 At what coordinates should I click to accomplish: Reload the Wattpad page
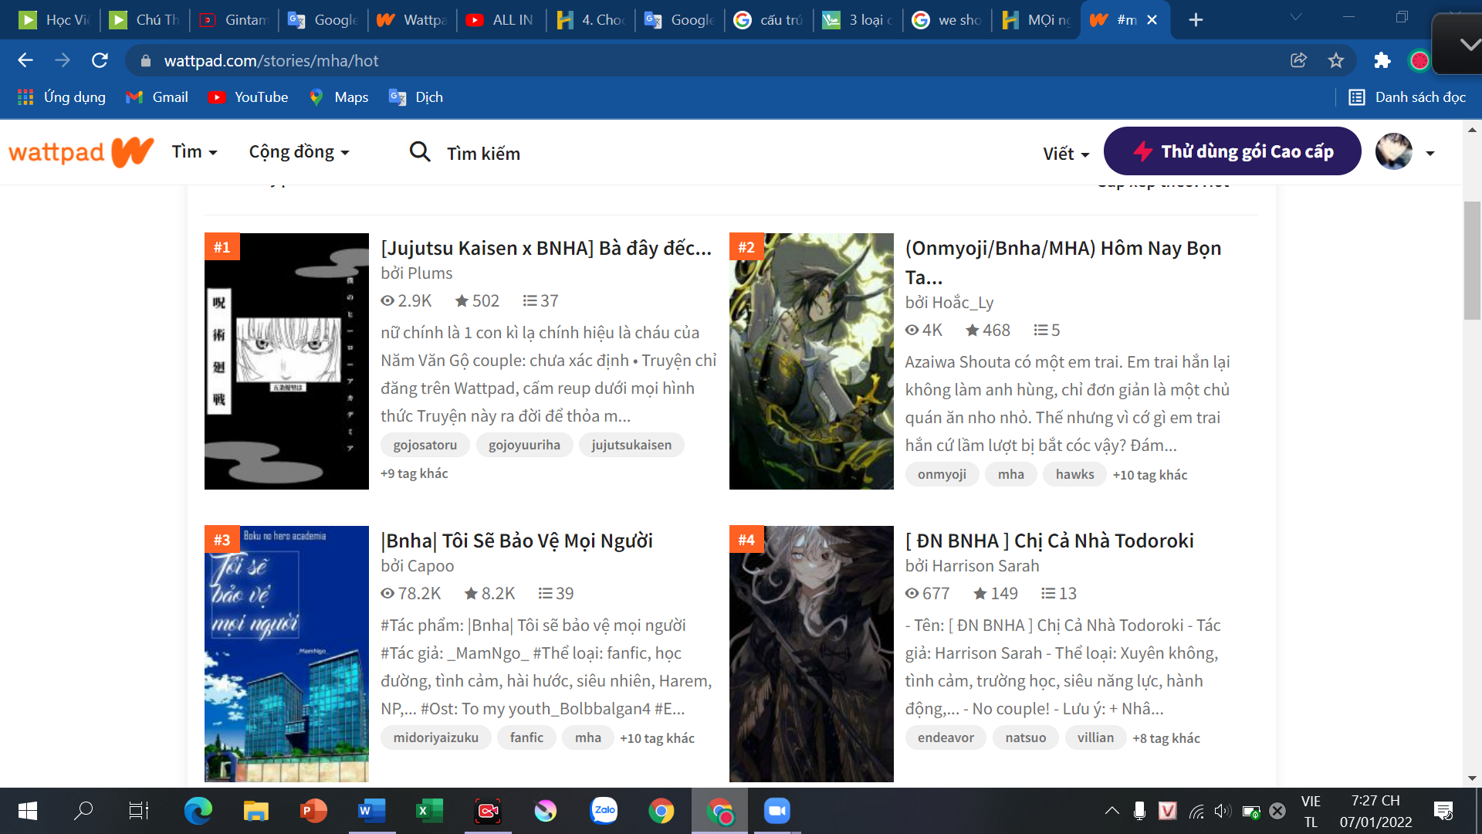[x=100, y=60]
